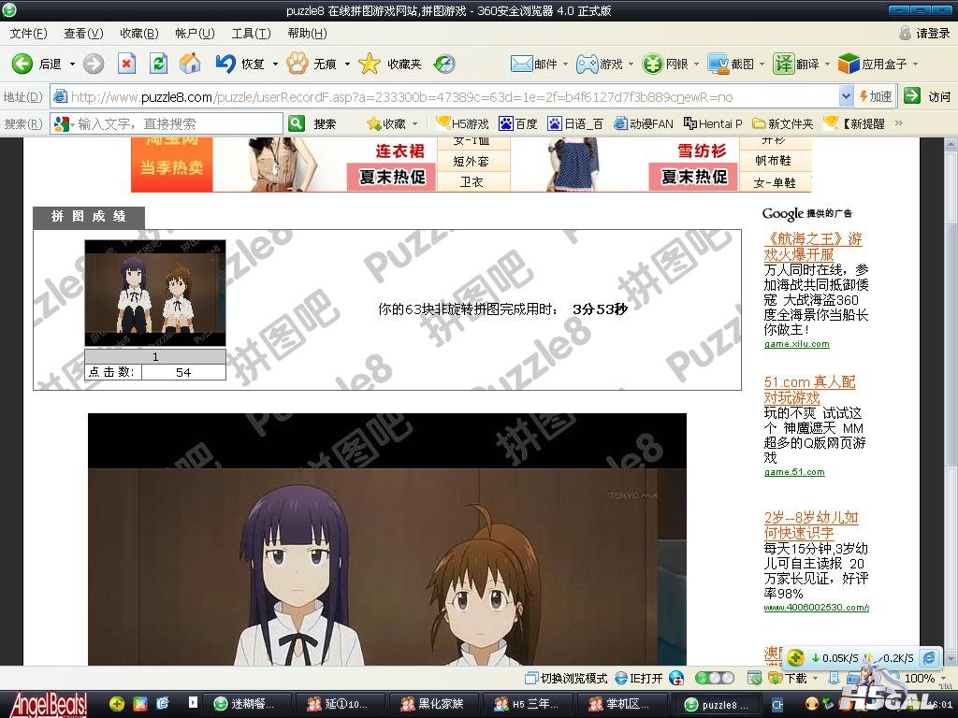Click the 翻译 translate icon
This screenshot has height=718, width=958.
coord(783,64)
